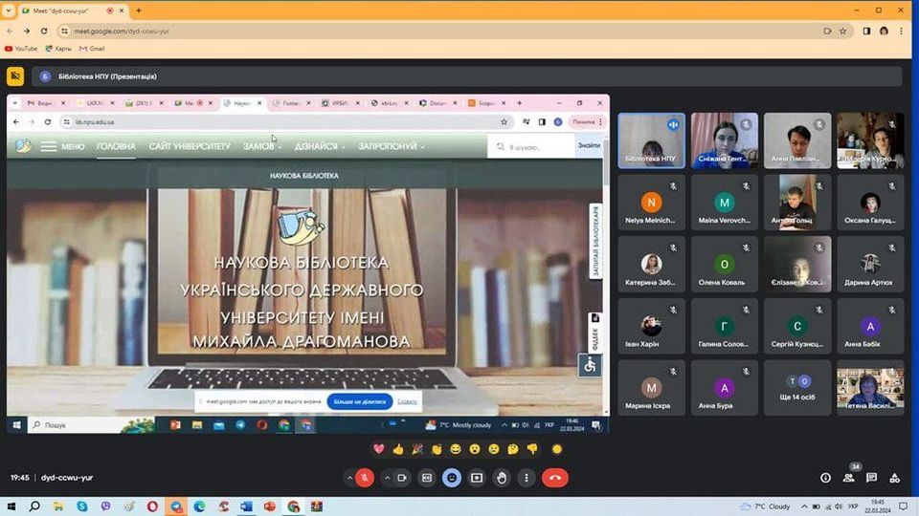The height and width of the screenshot is (516, 919).
Task: Send the thumbs up reaction
Action: click(x=397, y=449)
